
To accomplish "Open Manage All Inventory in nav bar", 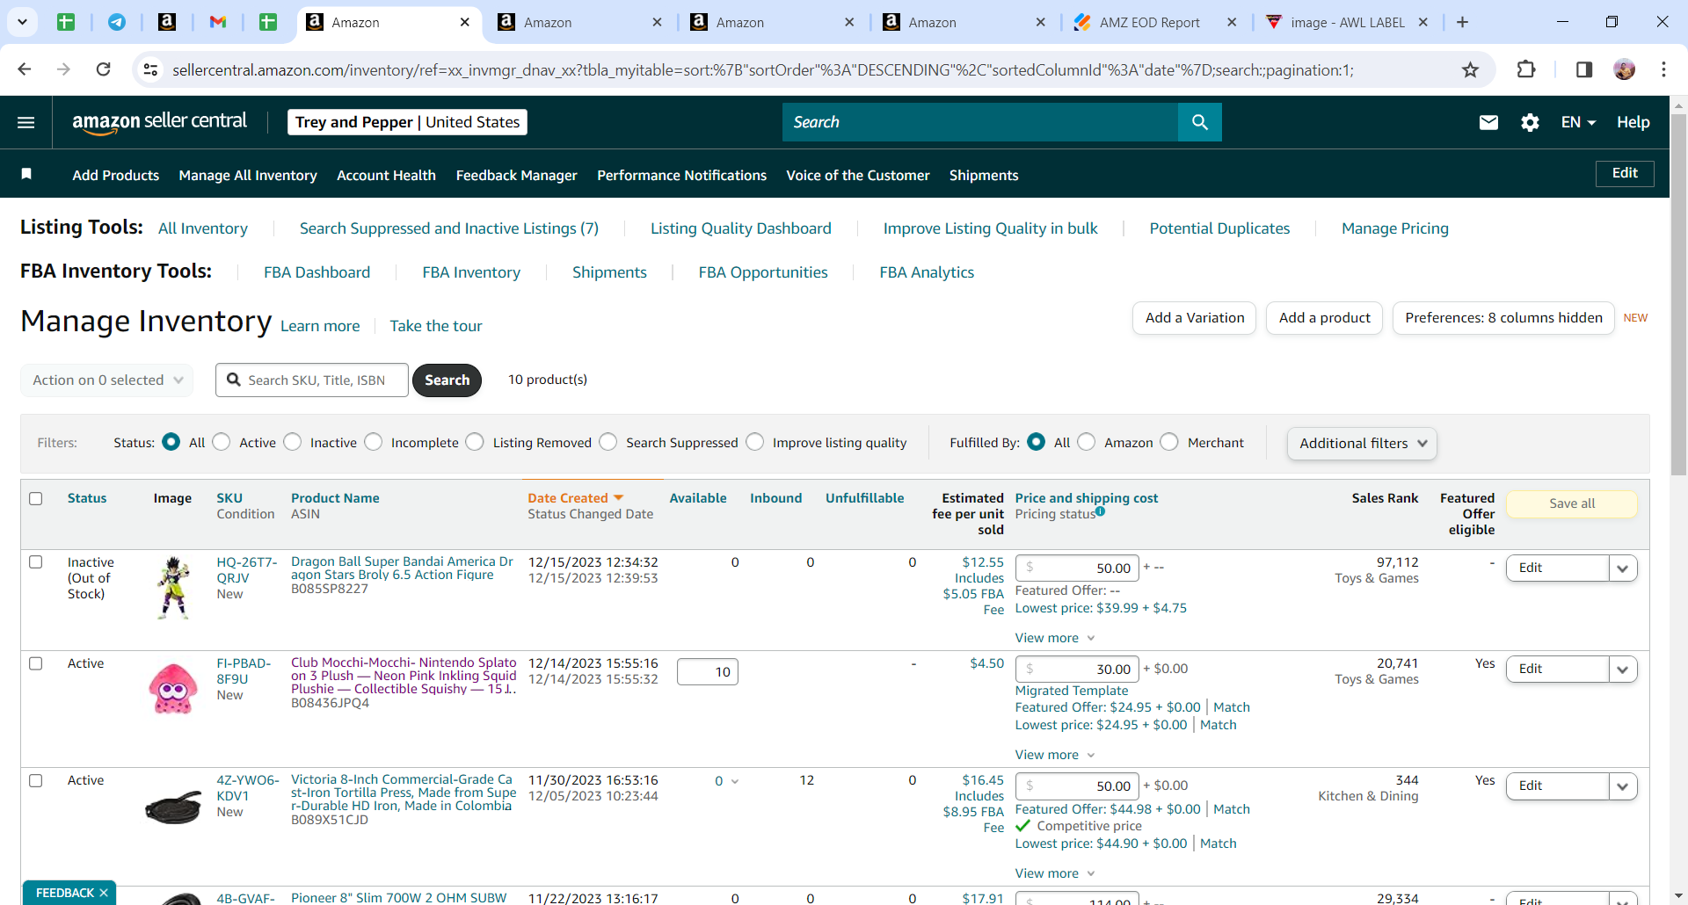I will (248, 175).
